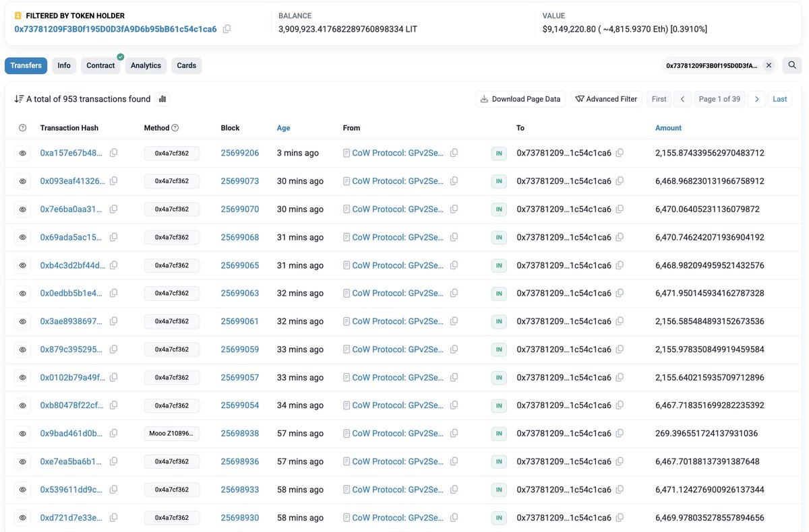Viewport: 809px width, 532px height.
Task: Open the Contract tab
Action: (x=100, y=65)
